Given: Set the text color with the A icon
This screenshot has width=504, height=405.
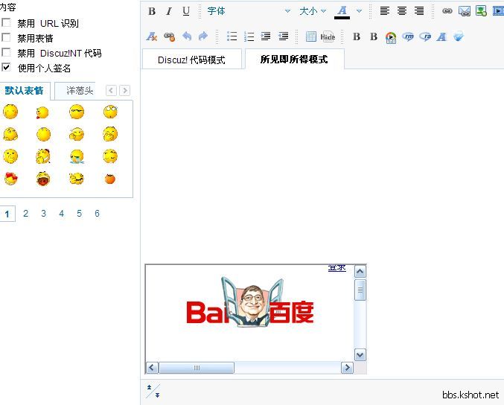Looking at the screenshot, I should pos(342,12).
